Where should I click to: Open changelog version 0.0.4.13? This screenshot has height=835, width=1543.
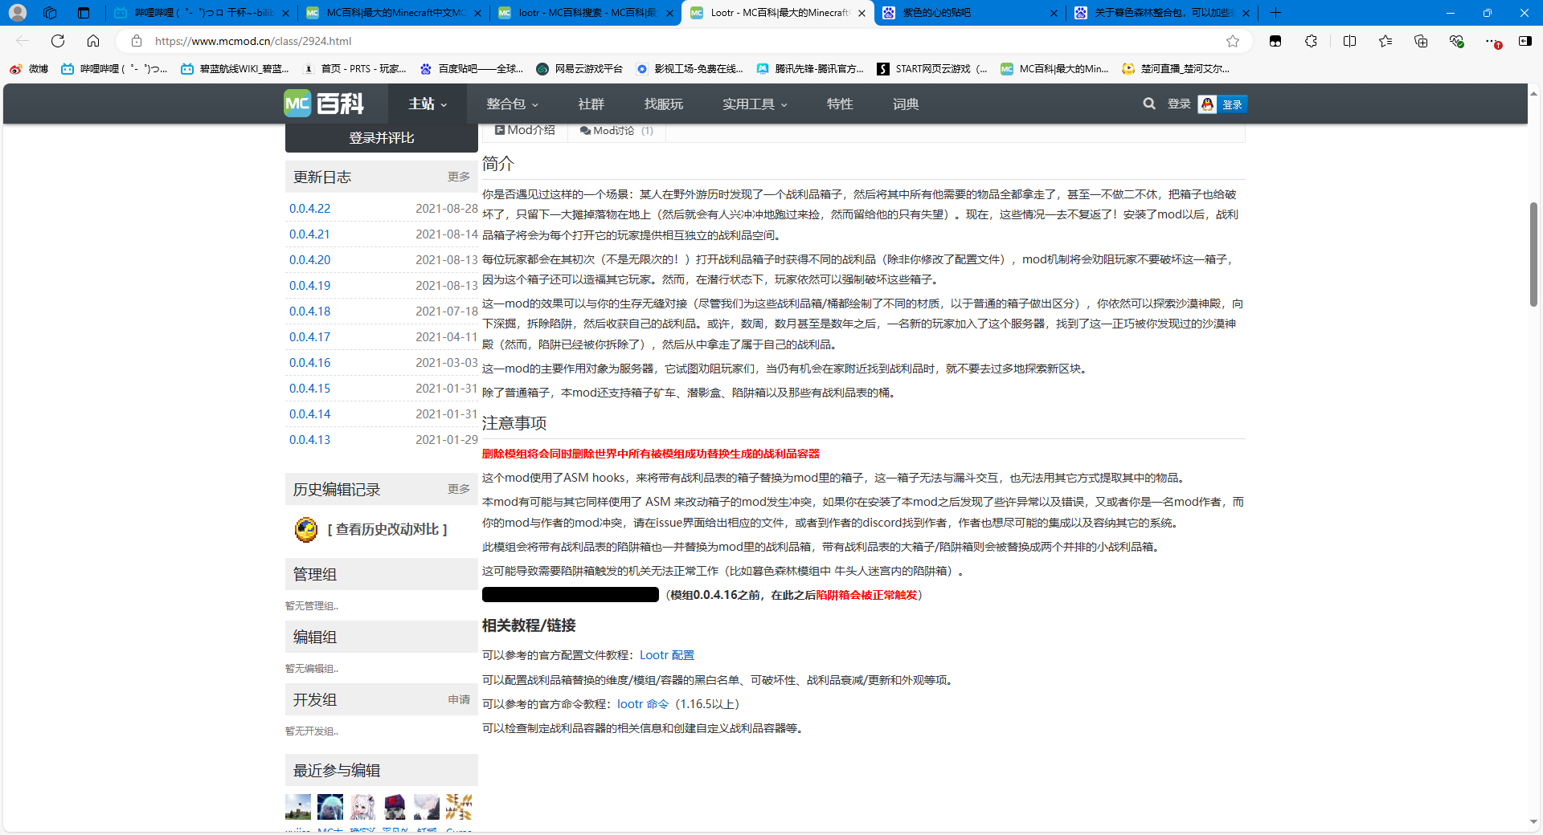310,439
